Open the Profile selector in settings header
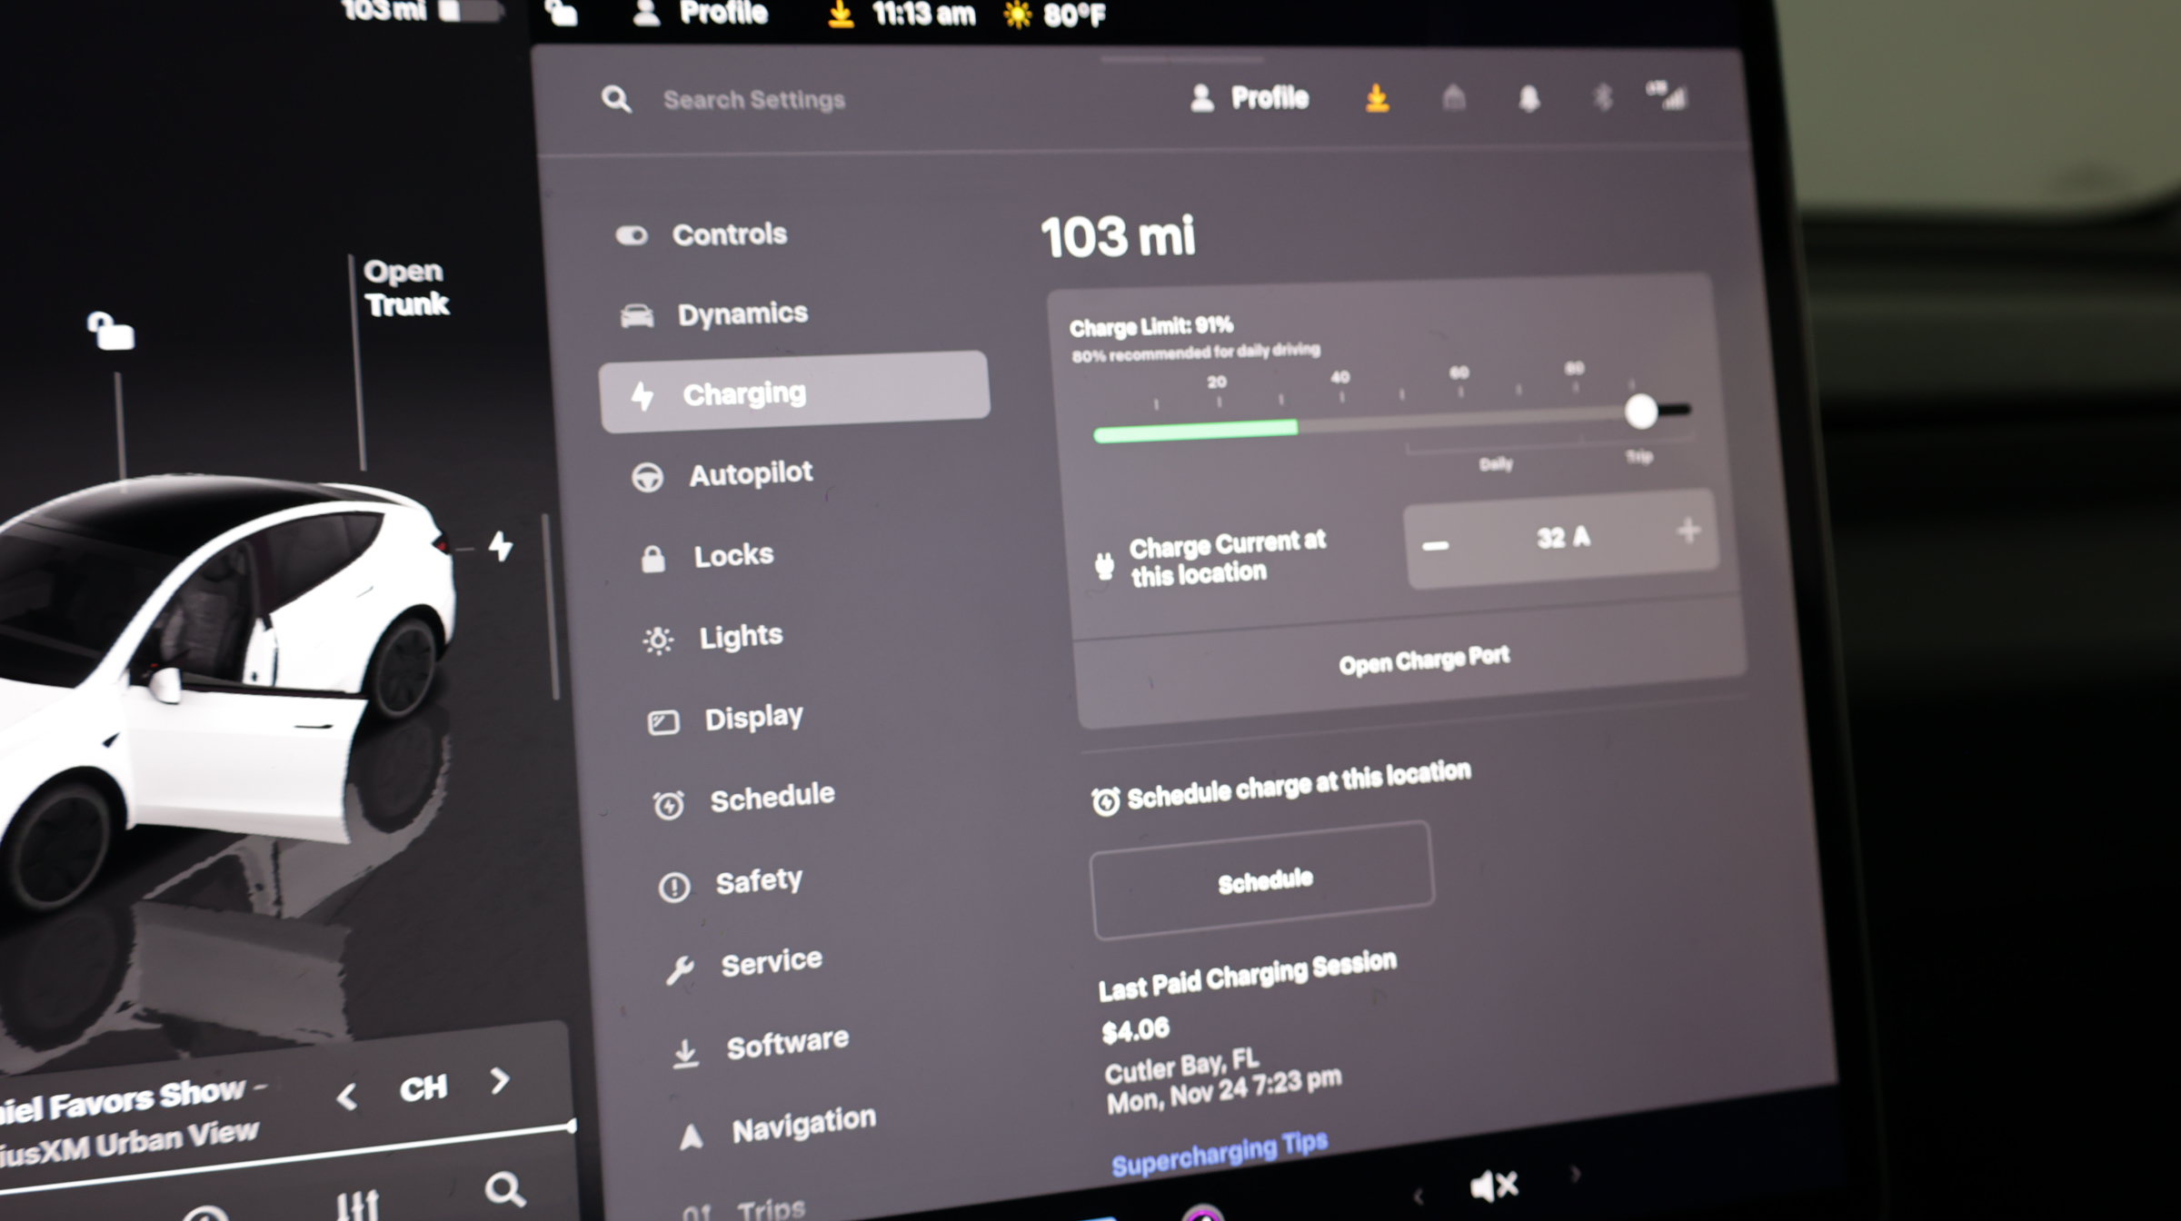The width and height of the screenshot is (2181, 1221). click(1250, 97)
